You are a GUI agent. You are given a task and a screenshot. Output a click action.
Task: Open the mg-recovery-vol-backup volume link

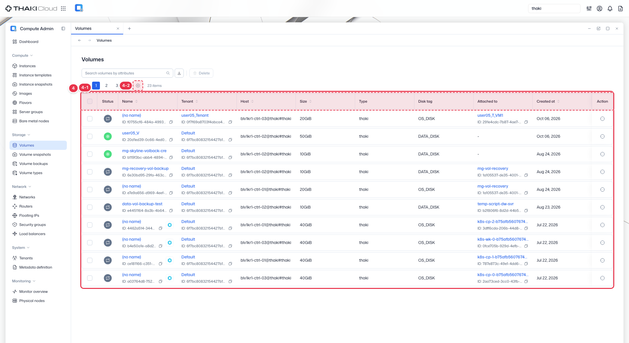pos(145,169)
